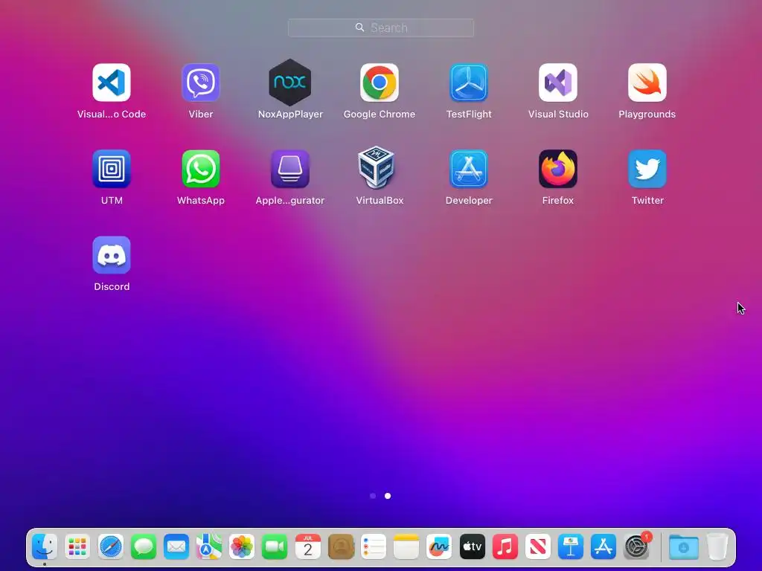Switch to the first Launchpad page dot
This screenshot has height=571, width=762.
[x=373, y=496]
